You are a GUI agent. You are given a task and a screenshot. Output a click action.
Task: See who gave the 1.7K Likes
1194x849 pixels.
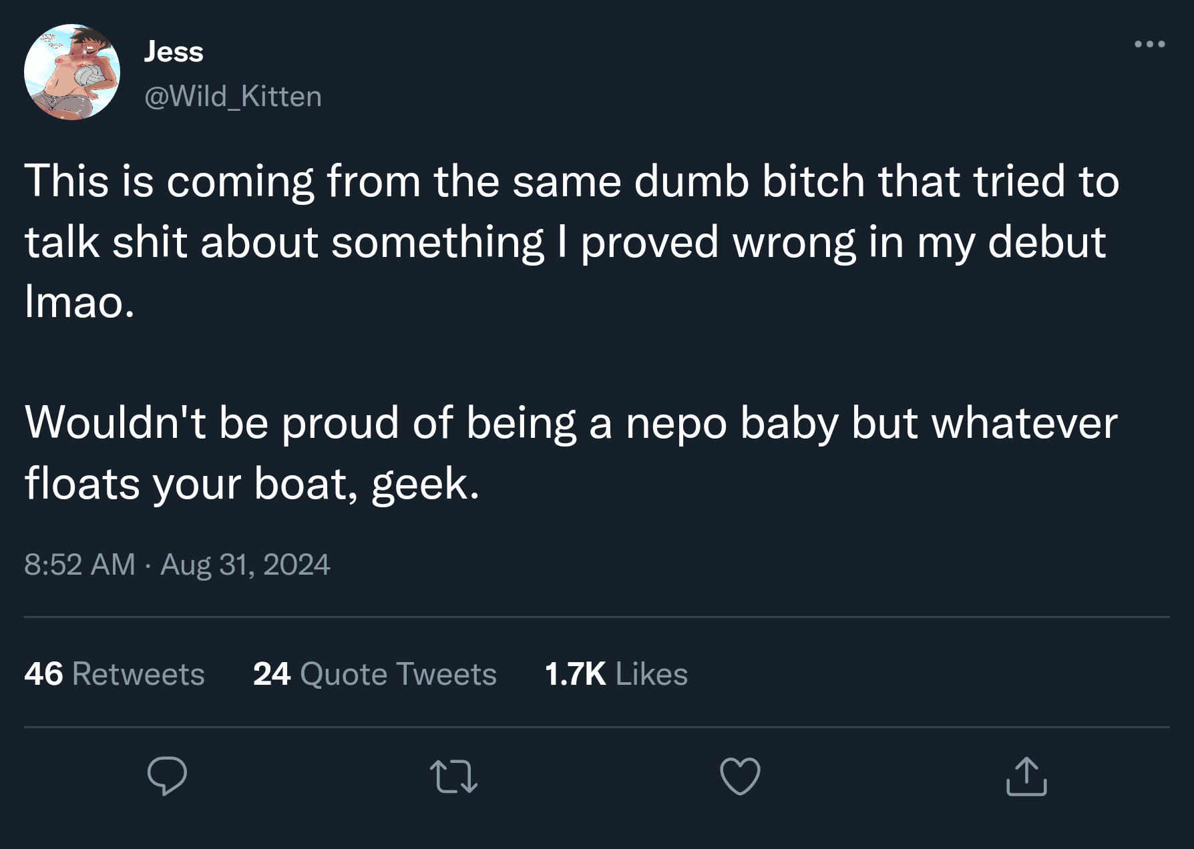[616, 674]
